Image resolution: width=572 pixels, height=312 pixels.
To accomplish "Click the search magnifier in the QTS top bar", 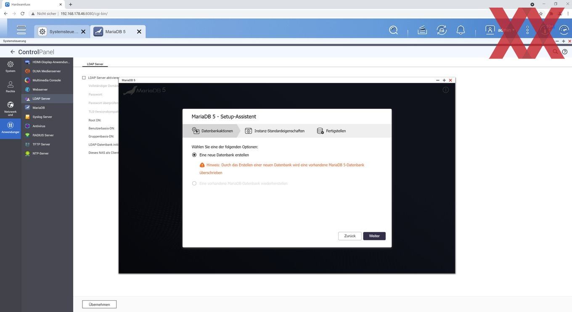I will pyautogui.click(x=394, y=30).
